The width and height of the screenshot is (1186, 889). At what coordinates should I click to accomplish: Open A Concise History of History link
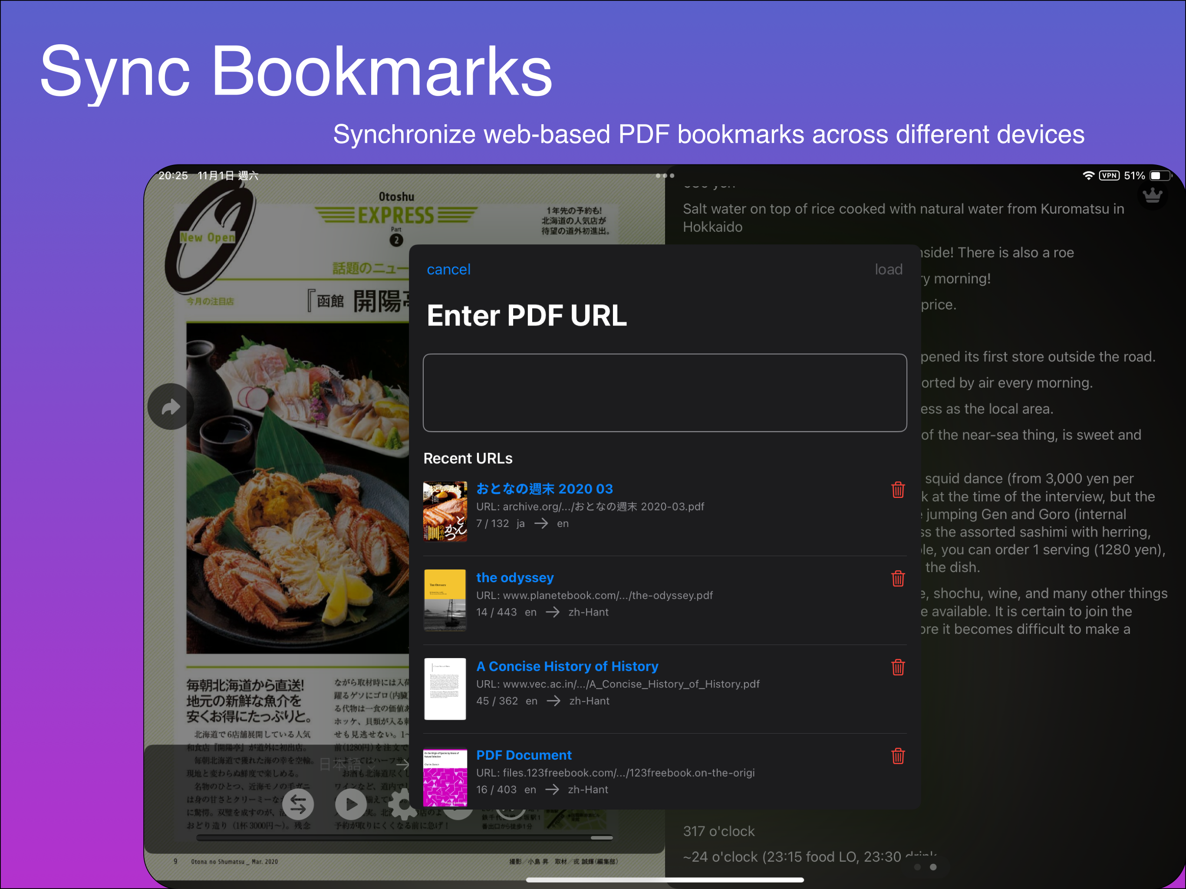pyautogui.click(x=567, y=666)
